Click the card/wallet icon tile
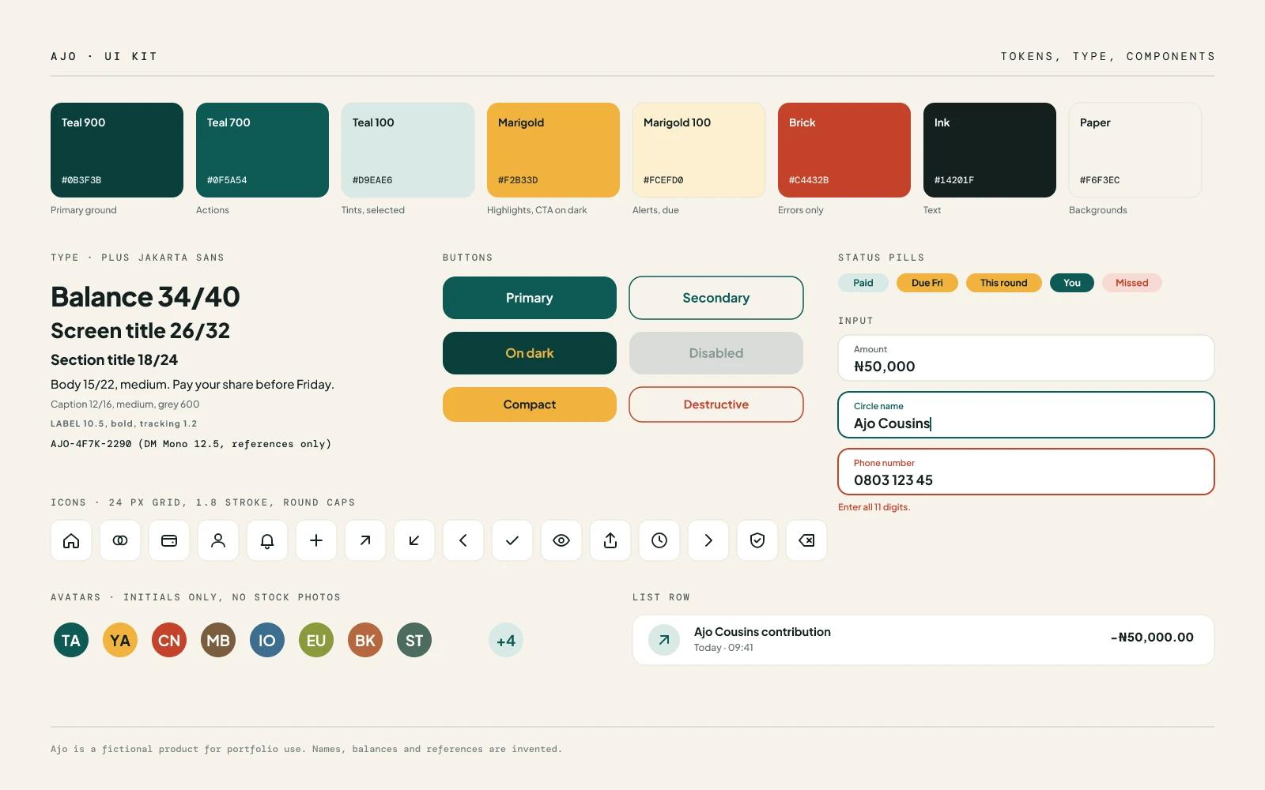 [169, 540]
